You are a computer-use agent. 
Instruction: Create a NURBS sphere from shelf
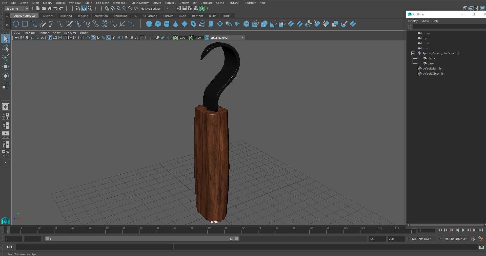tap(149, 24)
